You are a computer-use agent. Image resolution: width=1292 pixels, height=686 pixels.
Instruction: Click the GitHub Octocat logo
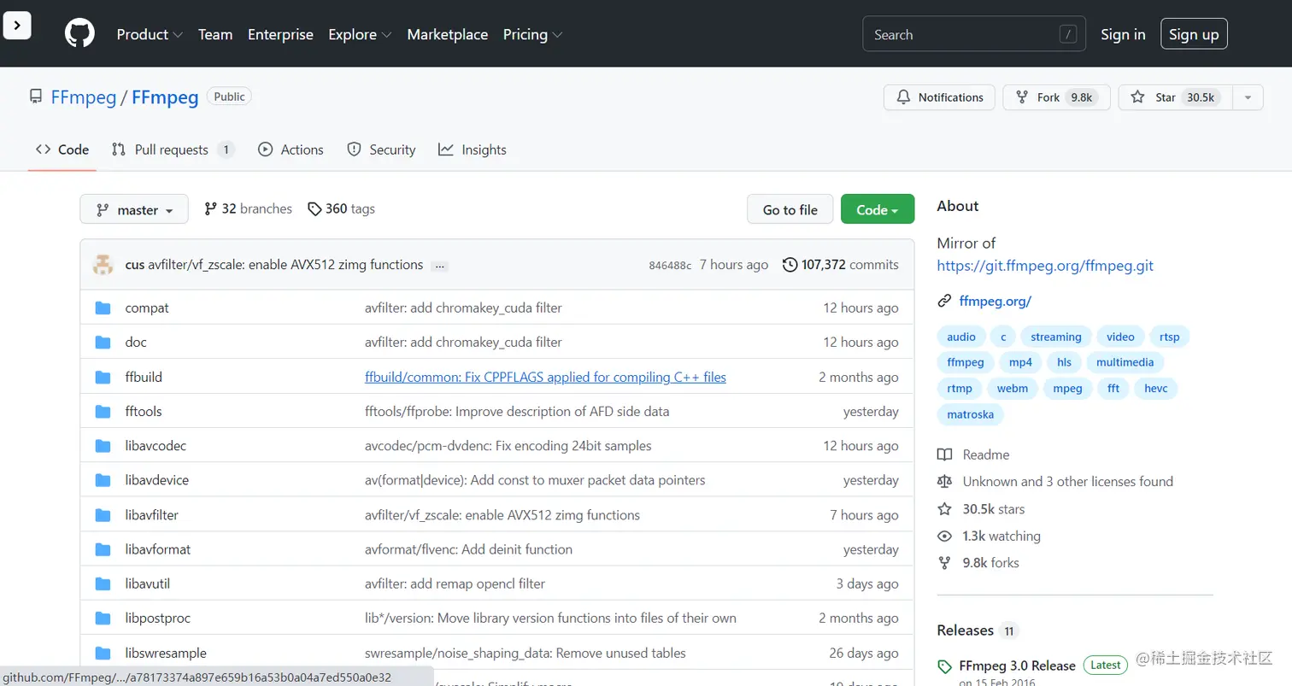click(x=79, y=34)
